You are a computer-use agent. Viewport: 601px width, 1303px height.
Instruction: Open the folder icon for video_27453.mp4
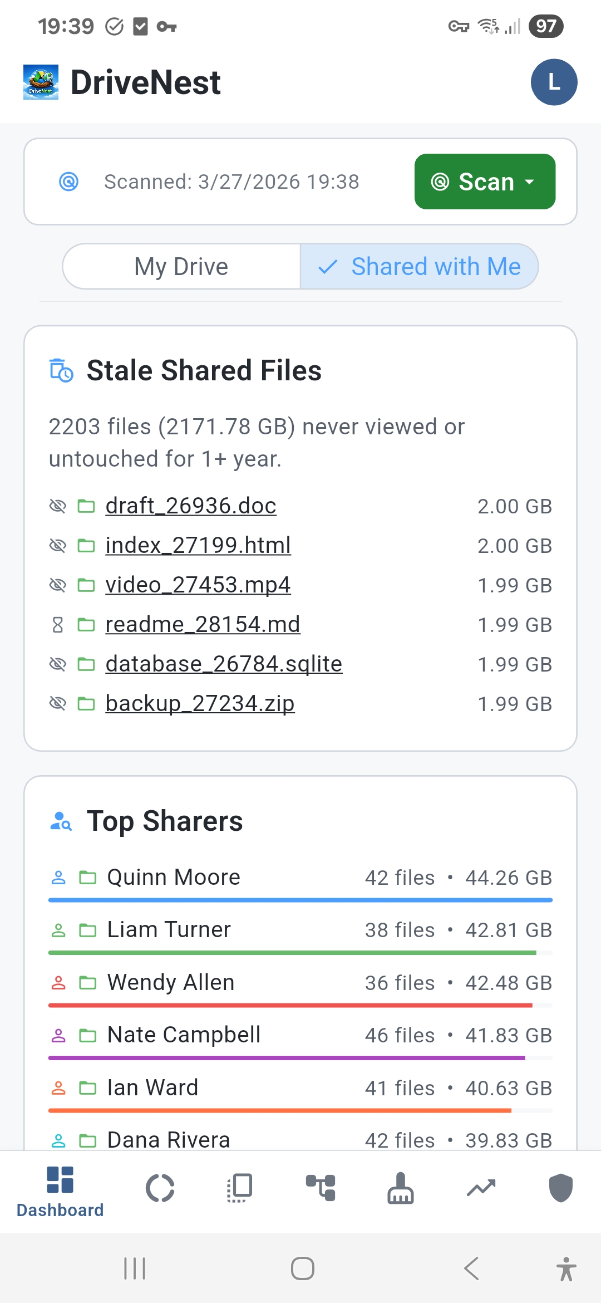coord(86,585)
